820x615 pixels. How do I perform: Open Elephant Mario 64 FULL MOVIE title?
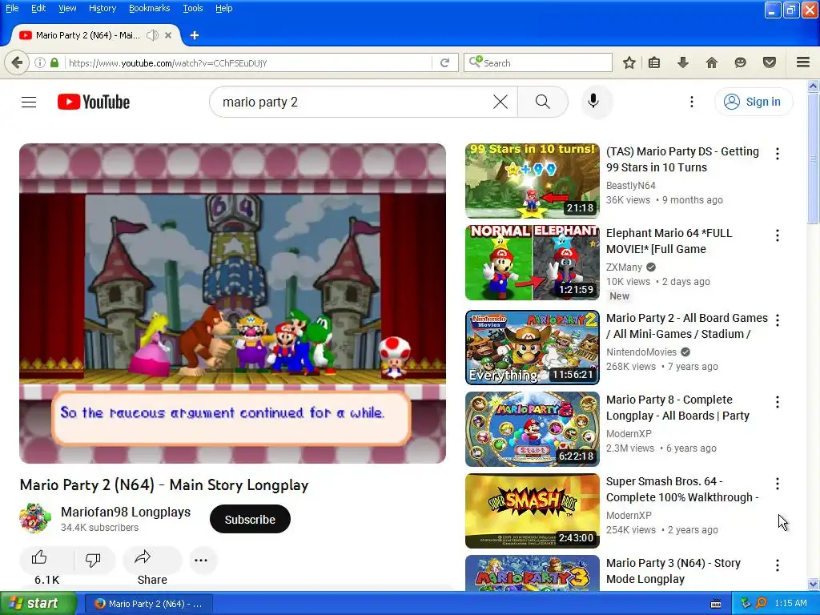(669, 241)
